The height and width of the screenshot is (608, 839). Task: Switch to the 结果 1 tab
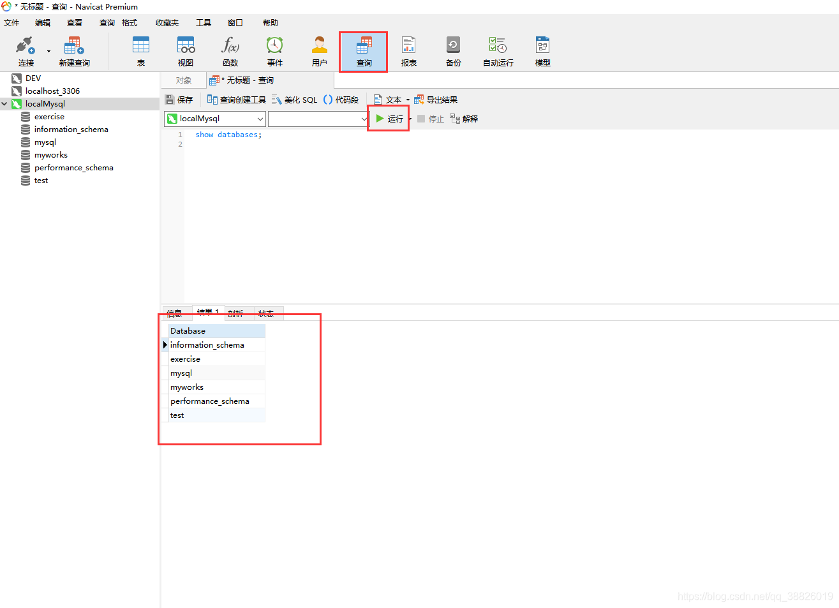[208, 313]
